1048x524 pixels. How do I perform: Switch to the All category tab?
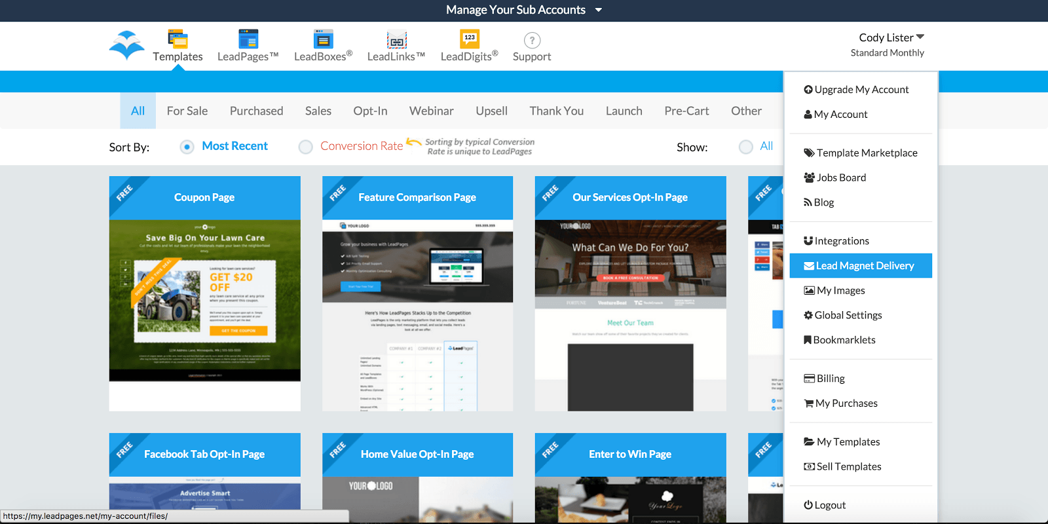point(138,111)
